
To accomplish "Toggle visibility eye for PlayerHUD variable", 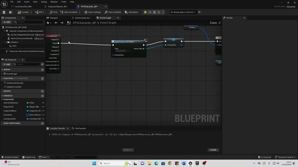I will [x=43, y=107].
